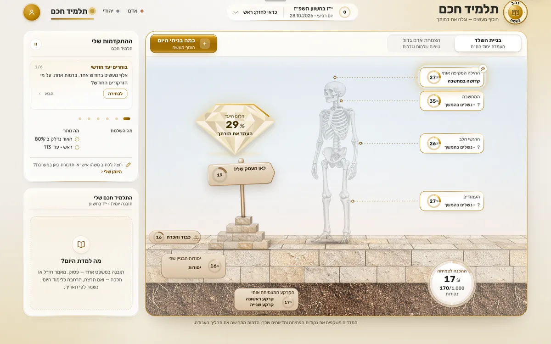551x344 pixels.
Task: Click the magnifier icon on ההילה המקיפה אותי card
Action: pyautogui.click(x=483, y=68)
